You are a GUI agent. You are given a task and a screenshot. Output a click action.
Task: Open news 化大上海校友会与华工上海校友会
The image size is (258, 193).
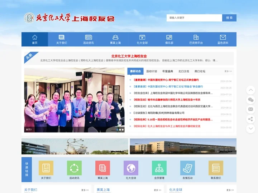(167, 126)
